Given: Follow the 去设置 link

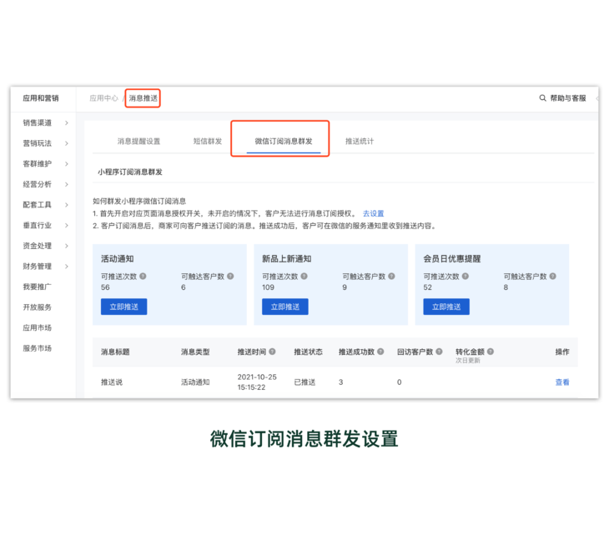Looking at the screenshot, I should [373, 213].
